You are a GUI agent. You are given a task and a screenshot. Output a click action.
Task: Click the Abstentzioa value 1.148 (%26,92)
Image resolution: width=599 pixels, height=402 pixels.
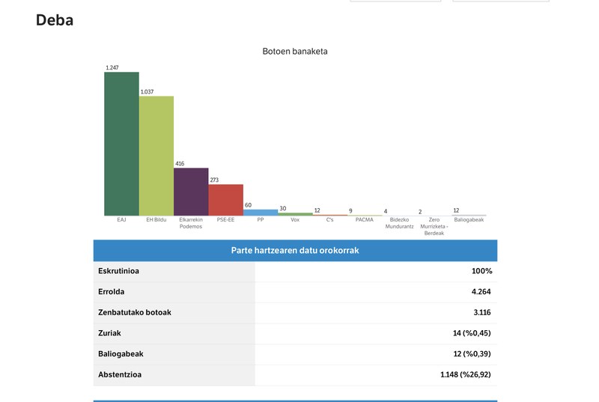(x=465, y=374)
